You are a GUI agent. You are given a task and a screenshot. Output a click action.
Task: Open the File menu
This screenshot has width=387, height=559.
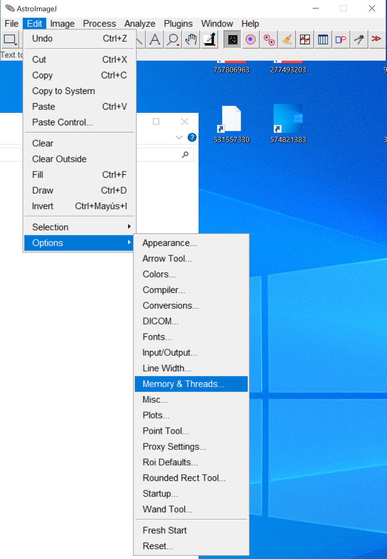[x=12, y=24]
